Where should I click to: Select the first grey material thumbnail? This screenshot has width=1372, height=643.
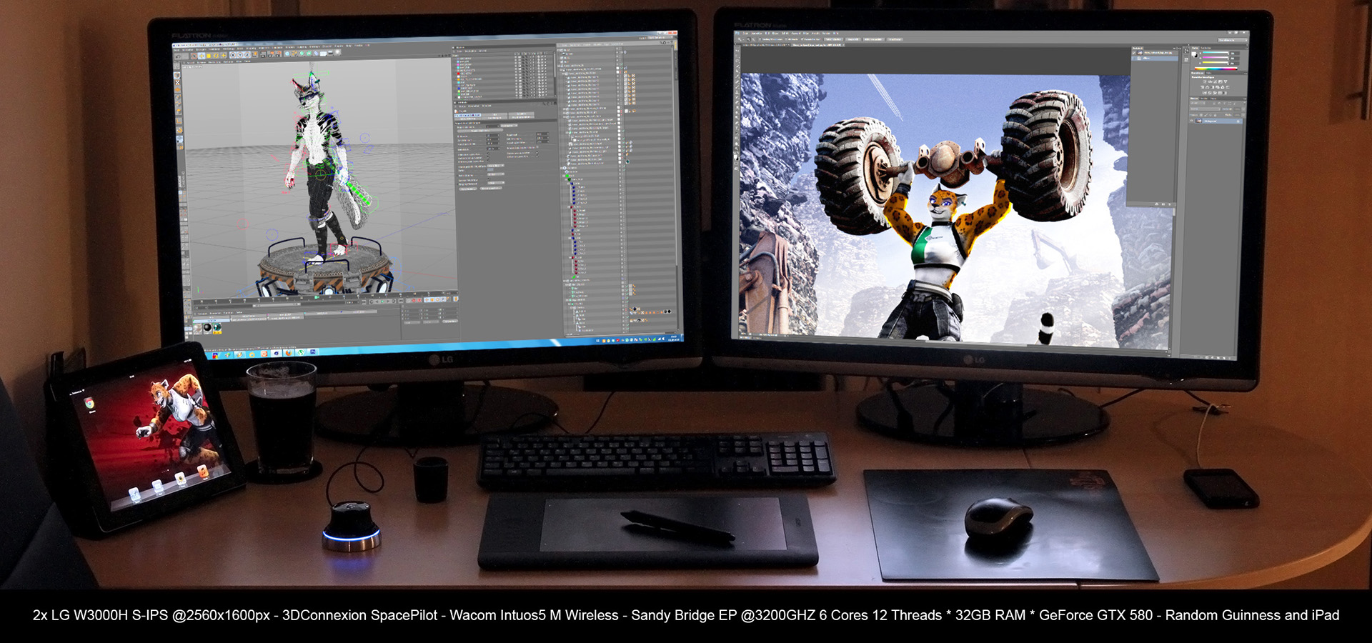pos(198,328)
